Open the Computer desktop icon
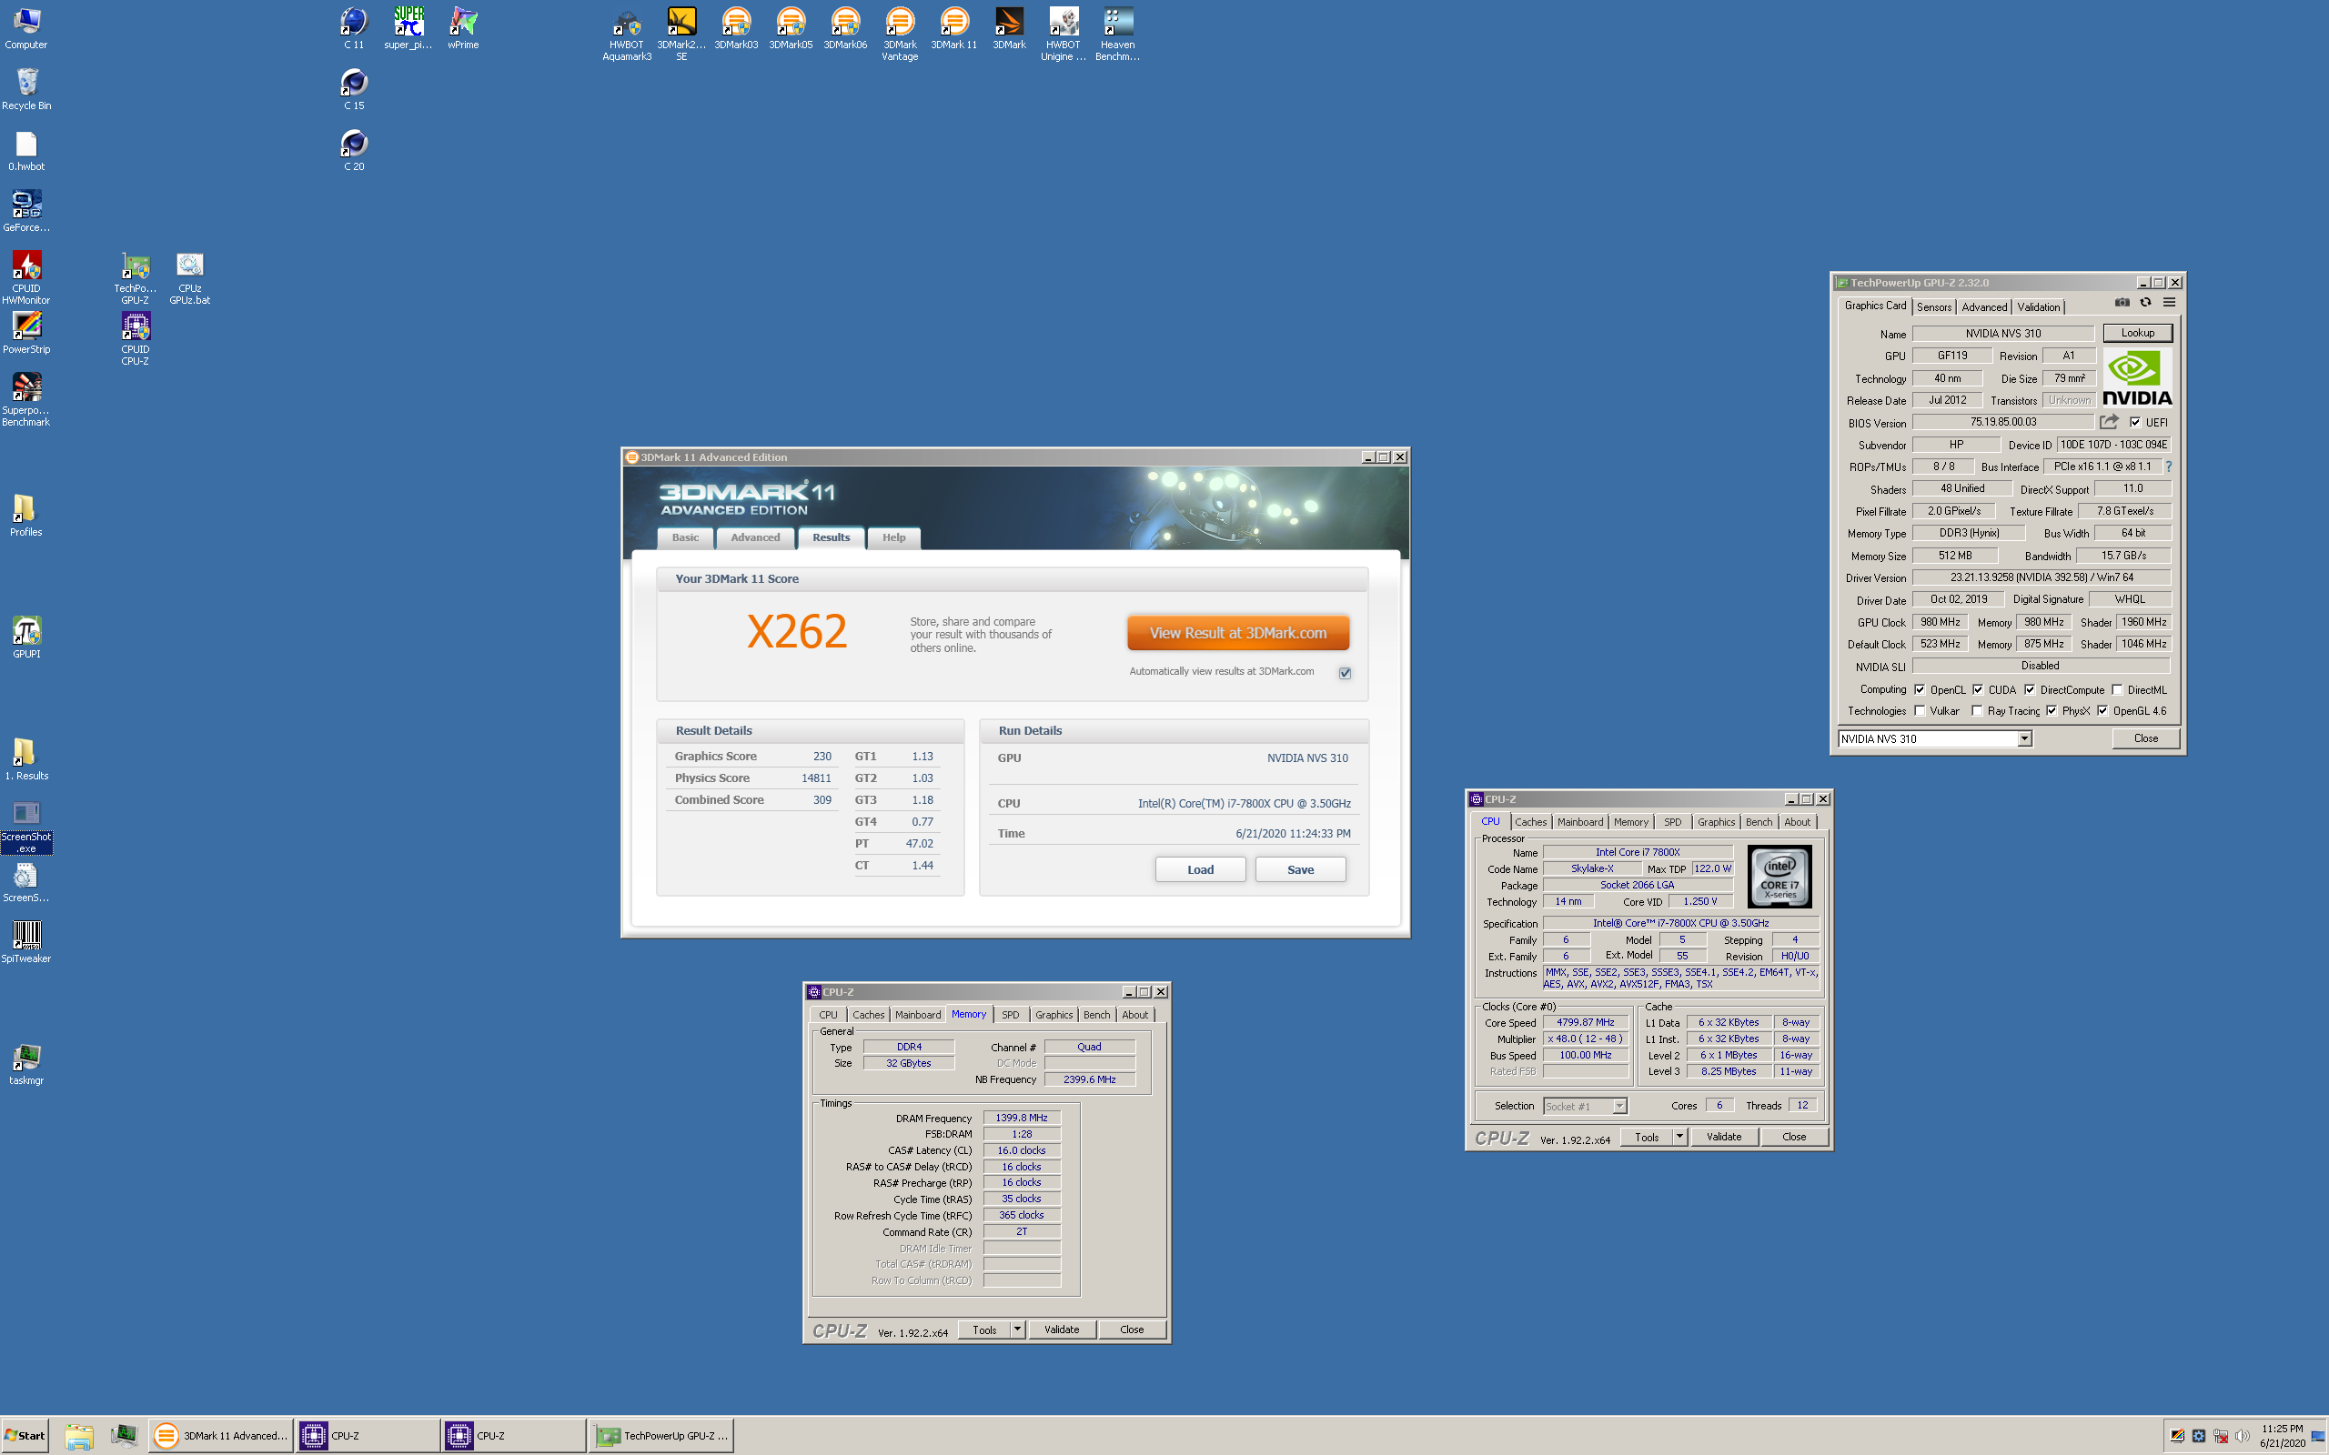This screenshot has width=2329, height=1455. (x=26, y=29)
